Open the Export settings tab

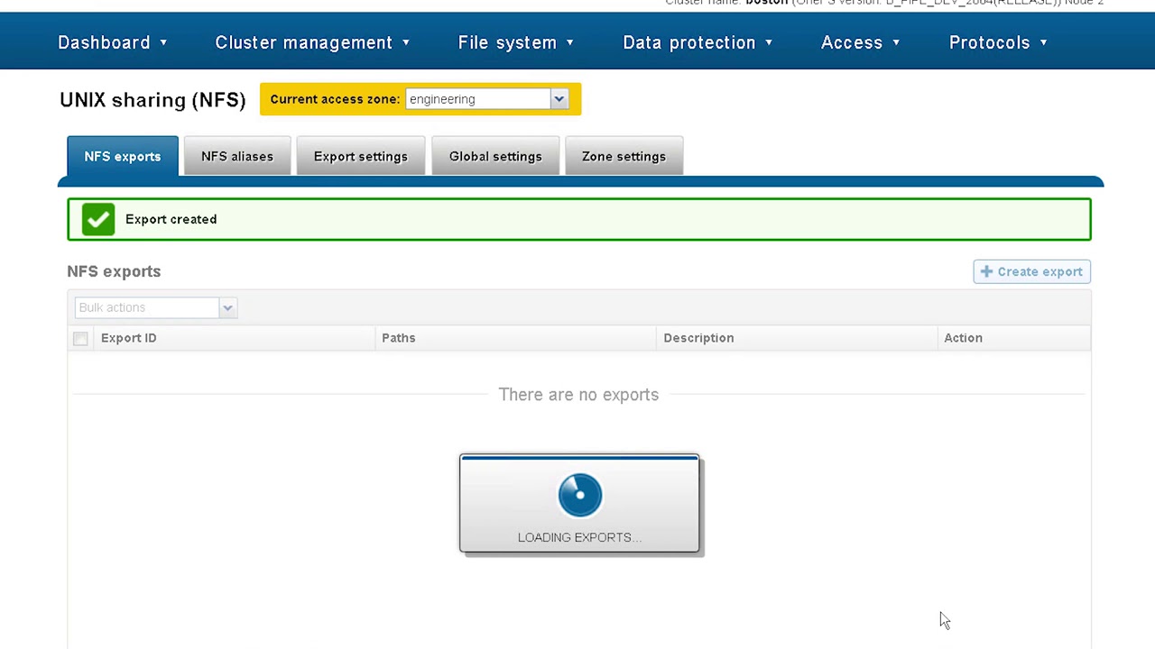(x=361, y=156)
